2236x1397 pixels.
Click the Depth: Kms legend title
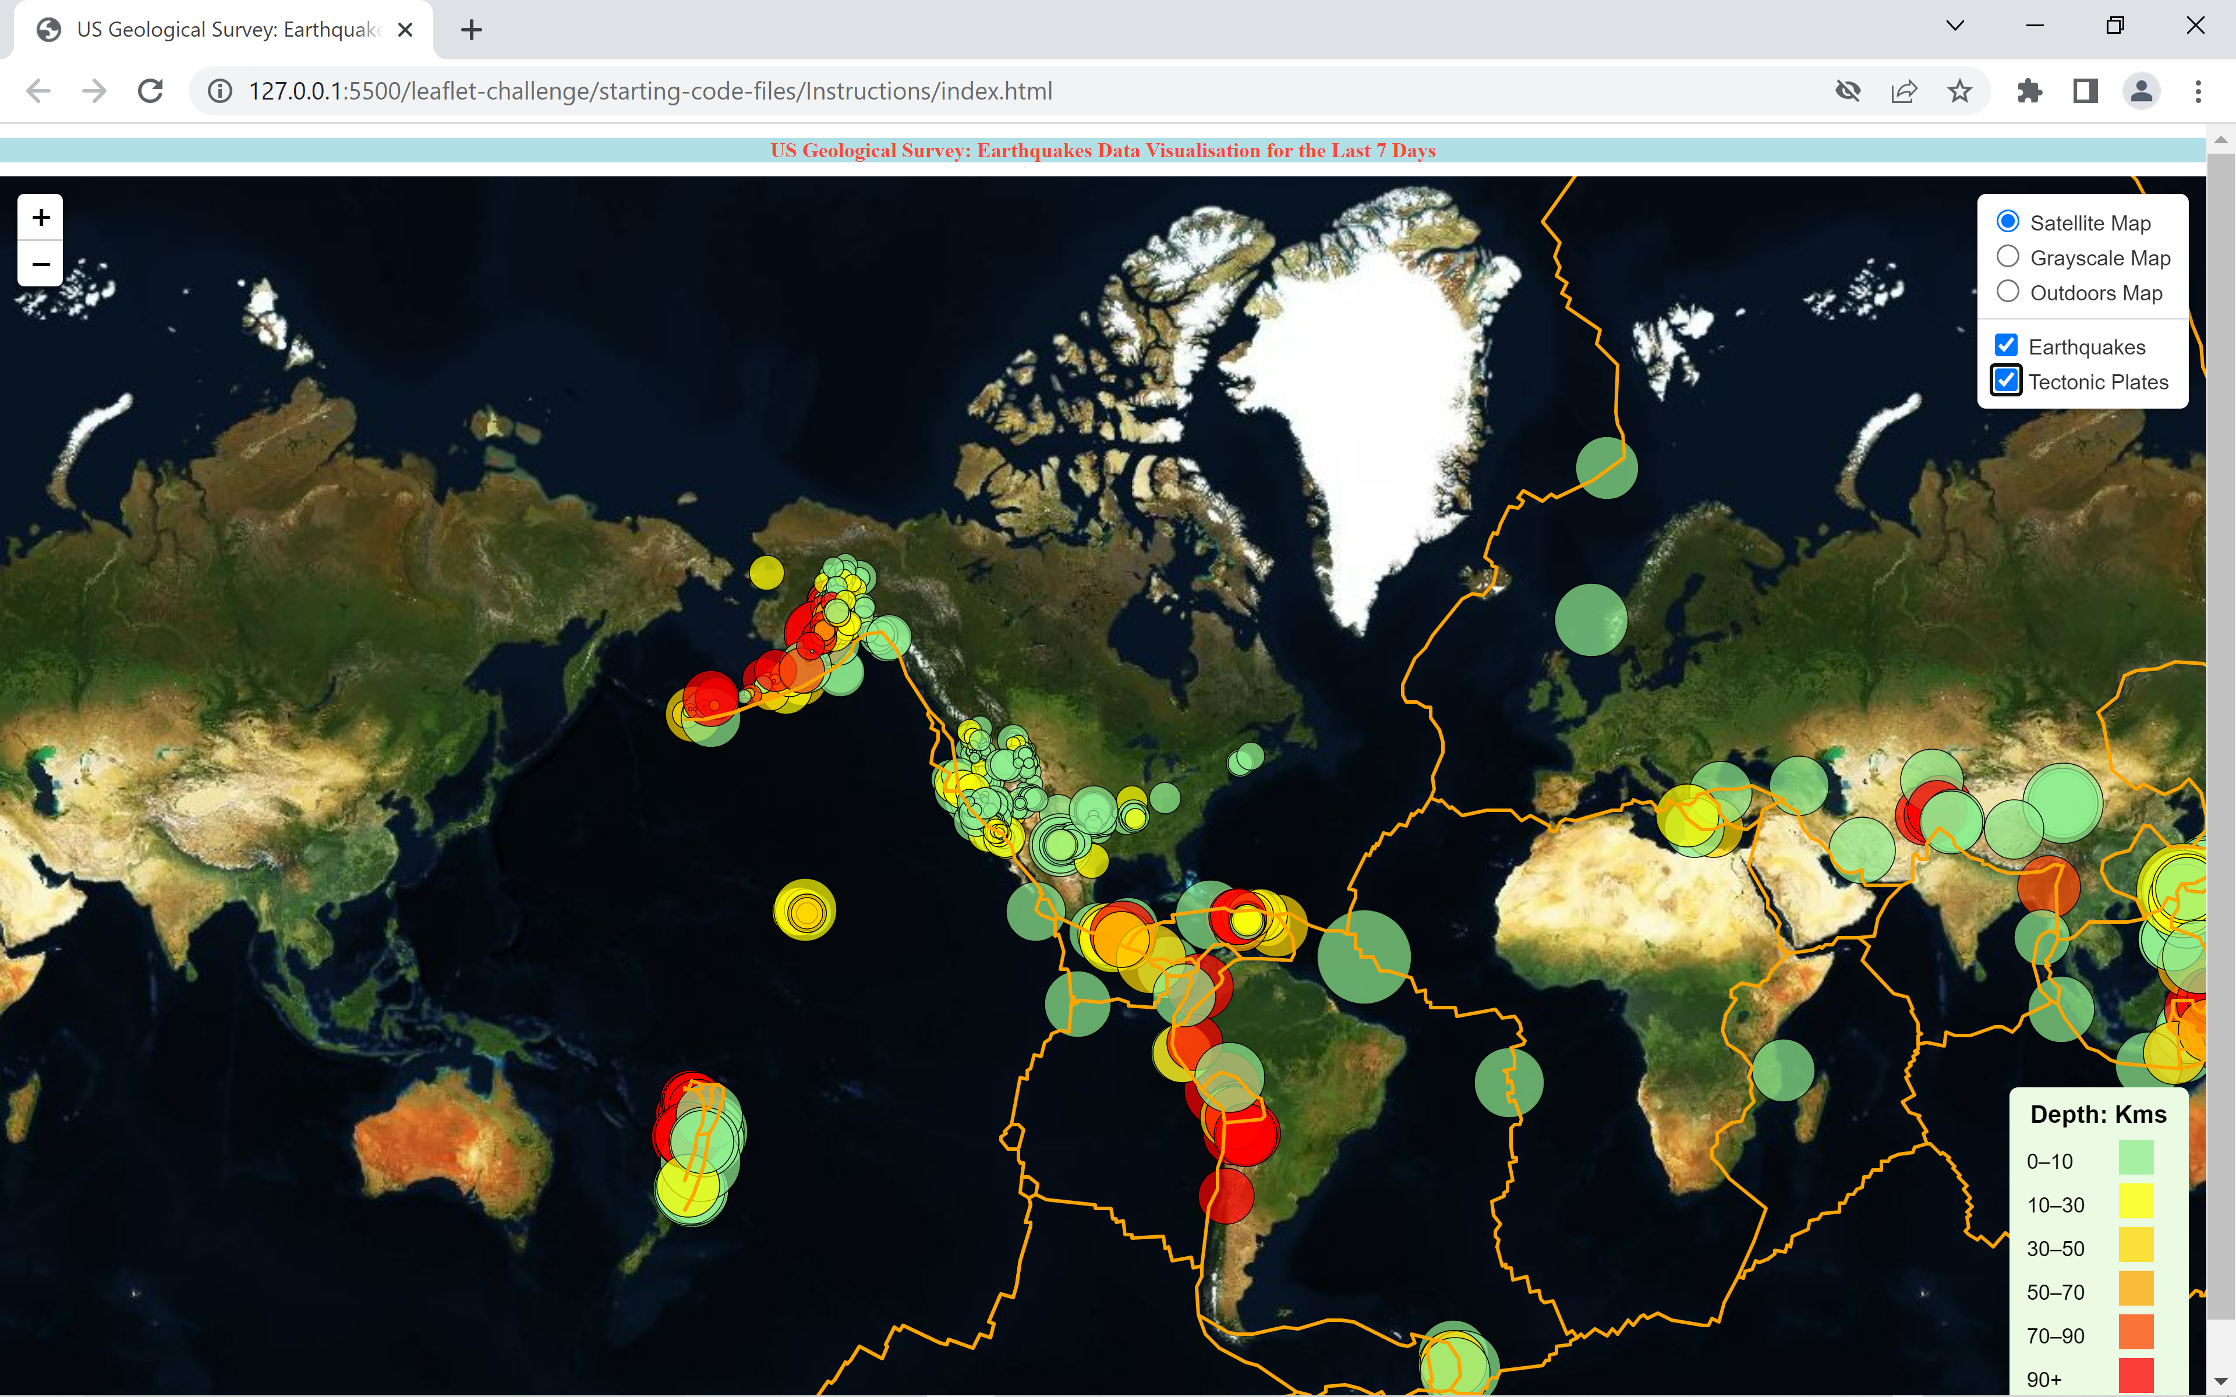click(2099, 1114)
